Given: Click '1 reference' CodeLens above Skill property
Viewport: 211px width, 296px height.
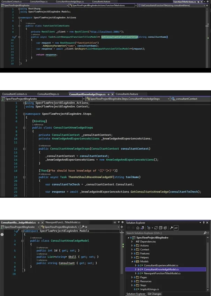Looking at the screenshot, I should click(x=42, y=254).
